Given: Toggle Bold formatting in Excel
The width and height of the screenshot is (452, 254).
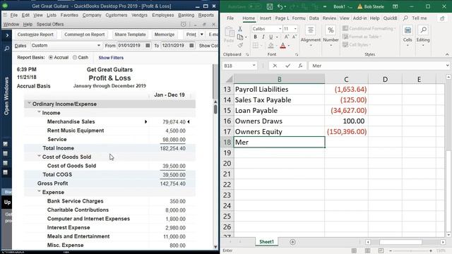Looking at the screenshot, I should [255, 37].
